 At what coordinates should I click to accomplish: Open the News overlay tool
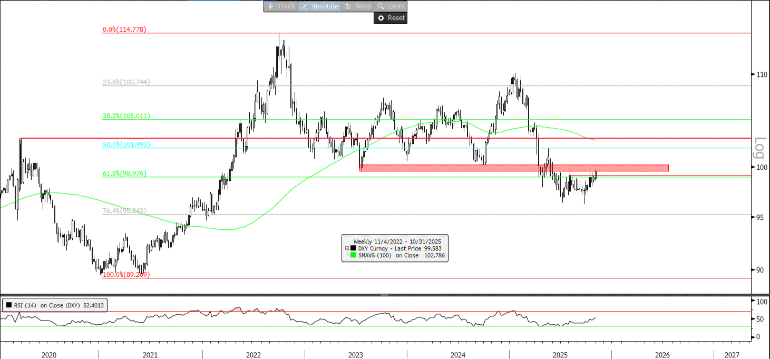coord(357,6)
